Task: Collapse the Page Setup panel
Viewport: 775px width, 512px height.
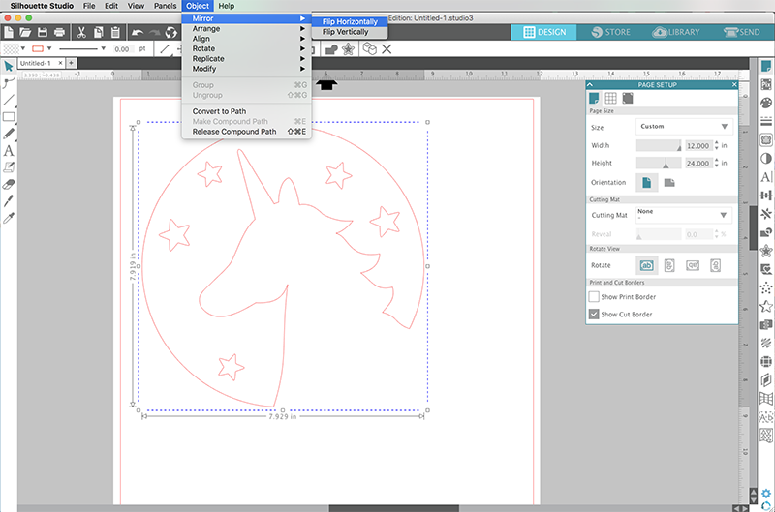Action: pos(590,85)
